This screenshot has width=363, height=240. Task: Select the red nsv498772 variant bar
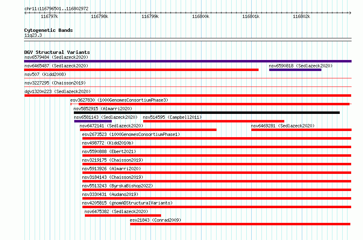tap(217, 147)
